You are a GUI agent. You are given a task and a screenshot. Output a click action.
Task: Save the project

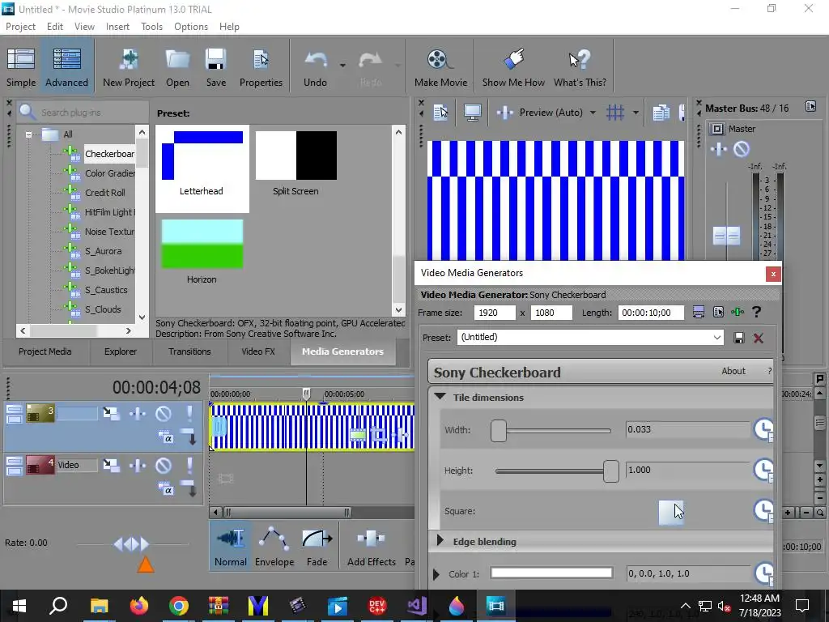coord(215,67)
